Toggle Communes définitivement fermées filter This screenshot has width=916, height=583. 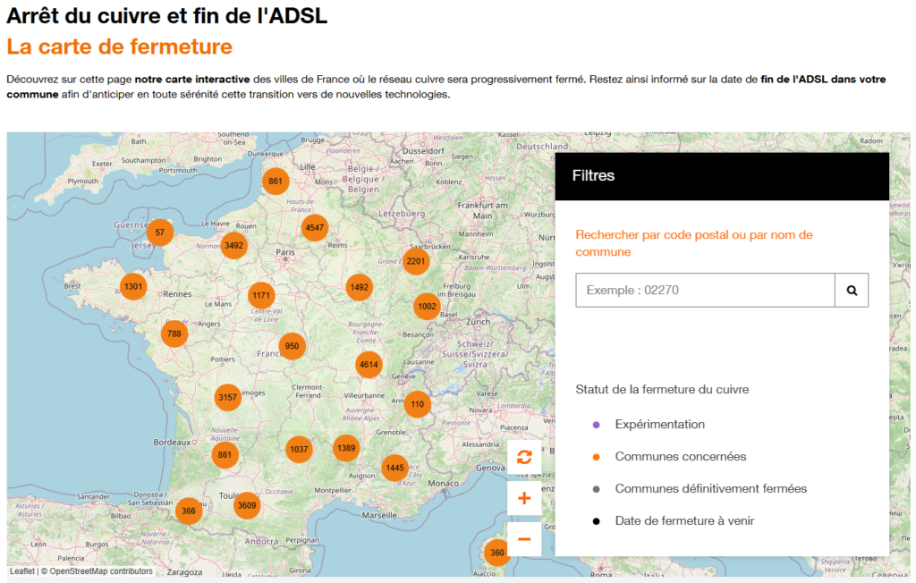[710, 488]
